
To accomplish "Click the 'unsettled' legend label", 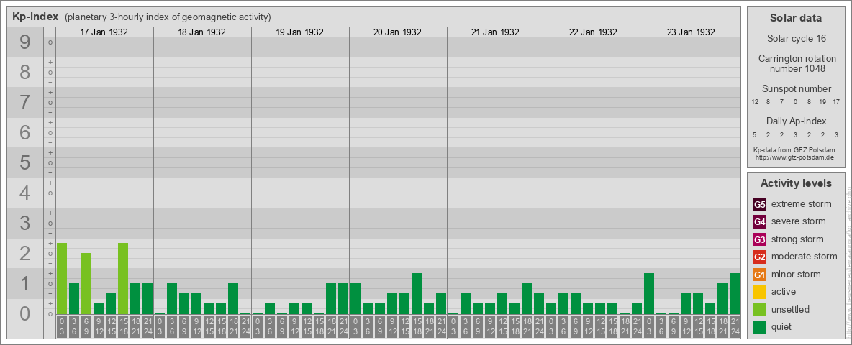I will tap(791, 309).
